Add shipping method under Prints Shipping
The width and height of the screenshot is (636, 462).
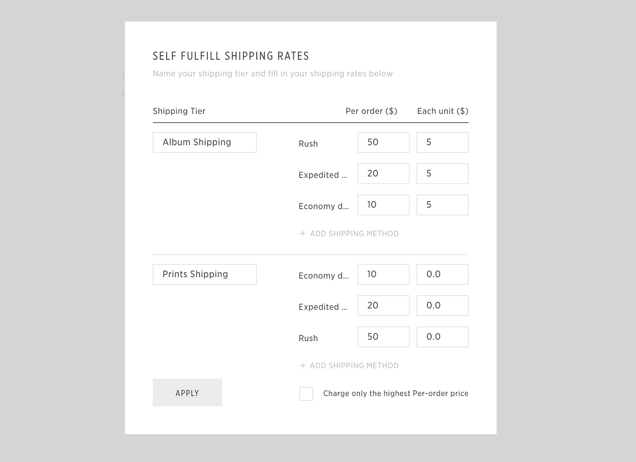click(354, 366)
